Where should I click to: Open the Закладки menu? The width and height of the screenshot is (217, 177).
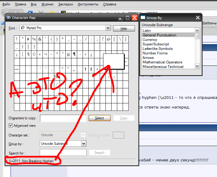66,4
